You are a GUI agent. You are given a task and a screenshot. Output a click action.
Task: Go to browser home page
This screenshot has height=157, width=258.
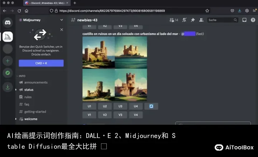[27, 11]
